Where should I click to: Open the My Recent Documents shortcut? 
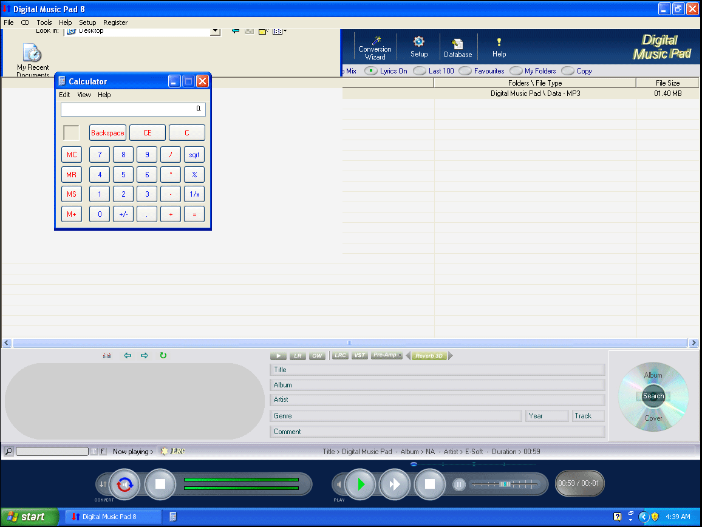coord(33,59)
